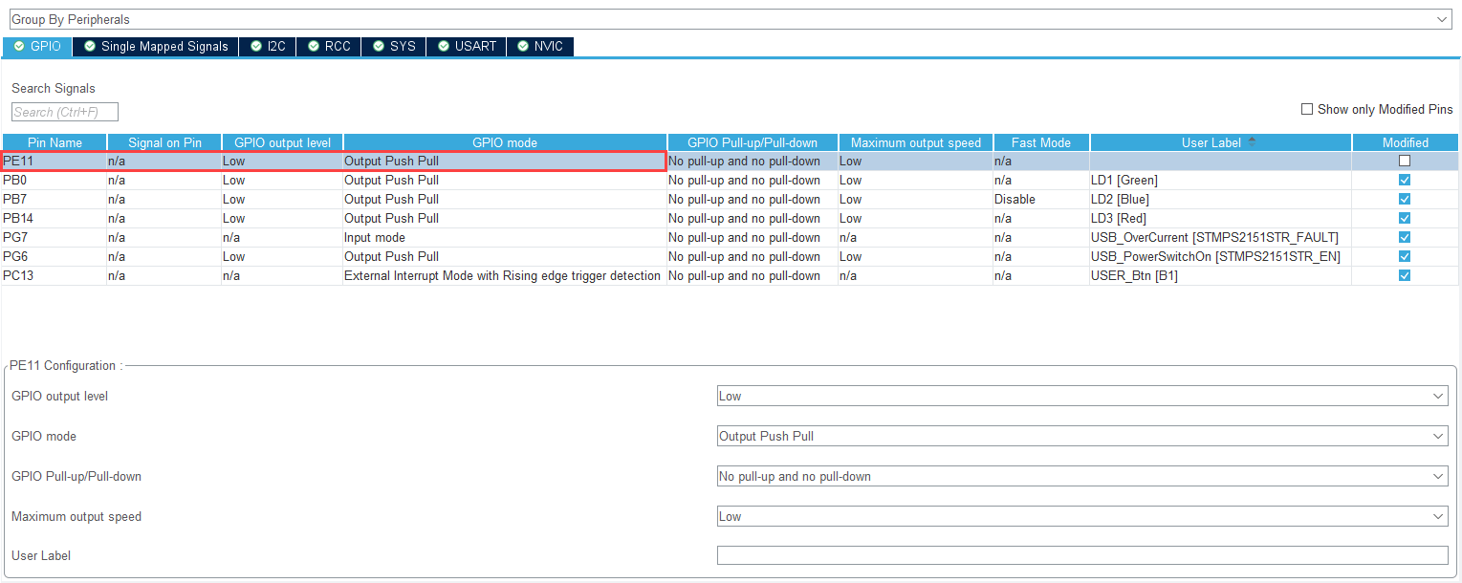Screen dimensions: 1462x583
Task: Select the RCC tab
Action: coord(329,46)
